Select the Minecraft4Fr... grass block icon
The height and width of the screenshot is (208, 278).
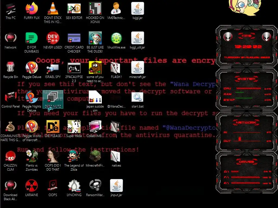(95, 159)
